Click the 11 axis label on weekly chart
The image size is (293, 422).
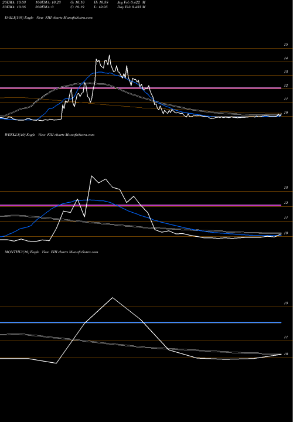coord(286,217)
